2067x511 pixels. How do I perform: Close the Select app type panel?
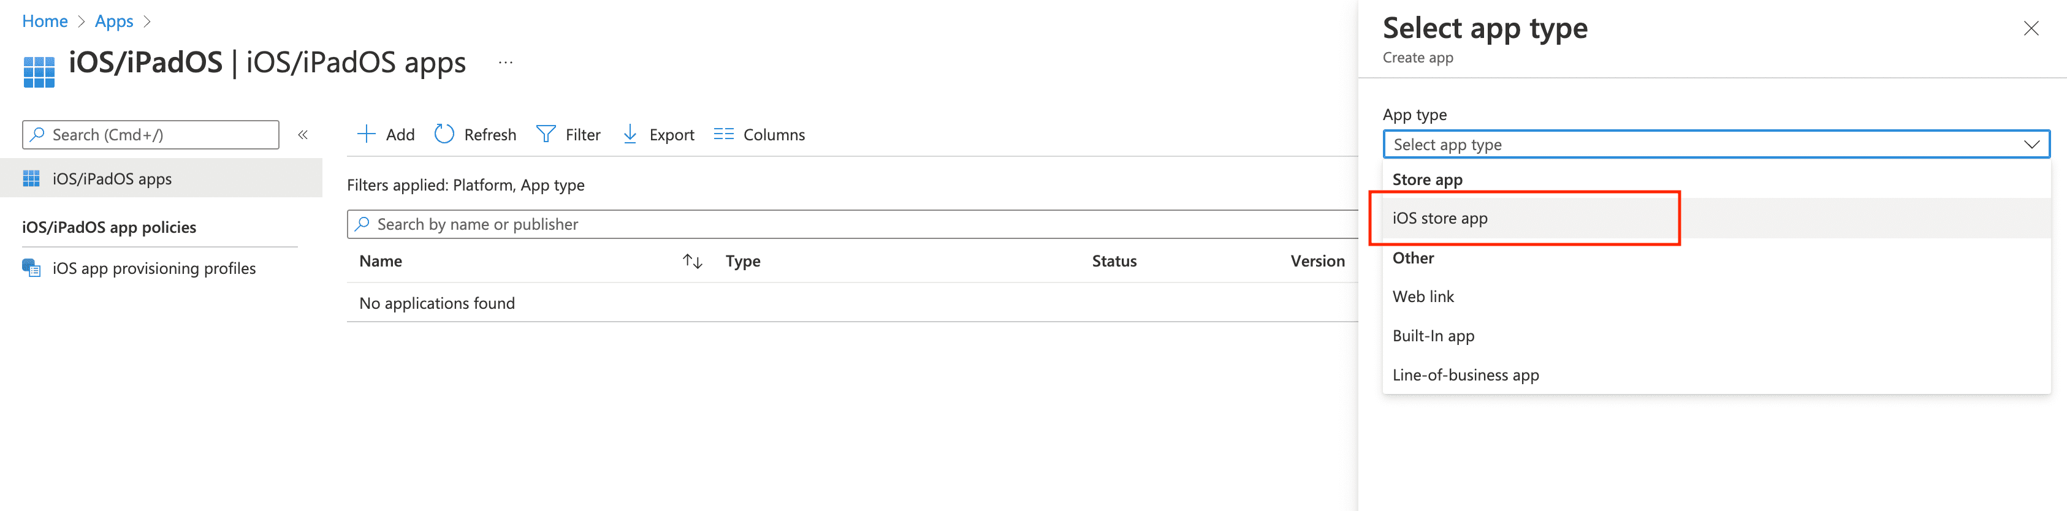click(x=2031, y=29)
